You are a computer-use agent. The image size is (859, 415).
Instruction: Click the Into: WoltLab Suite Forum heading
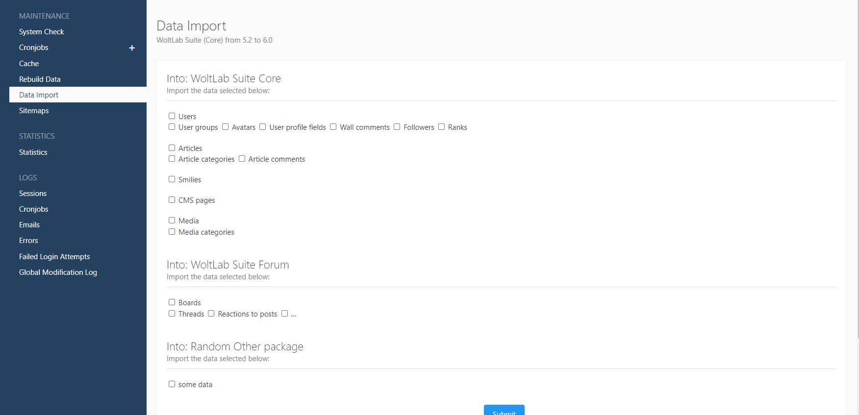pyautogui.click(x=227, y=265)
